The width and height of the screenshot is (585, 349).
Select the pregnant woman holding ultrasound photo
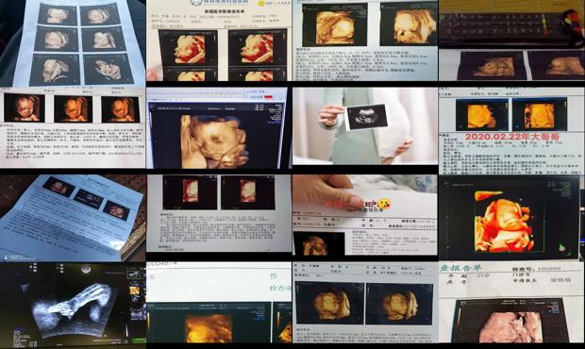click(x=365, y=126)
